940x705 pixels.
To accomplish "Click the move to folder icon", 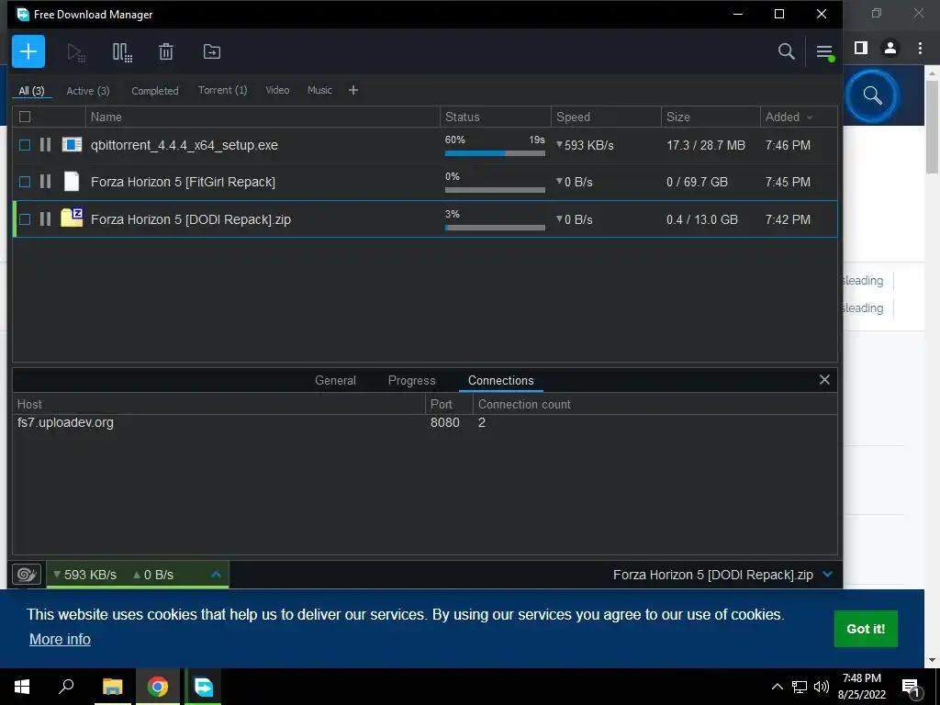I will pyautogui.click(x=212, y=51).
